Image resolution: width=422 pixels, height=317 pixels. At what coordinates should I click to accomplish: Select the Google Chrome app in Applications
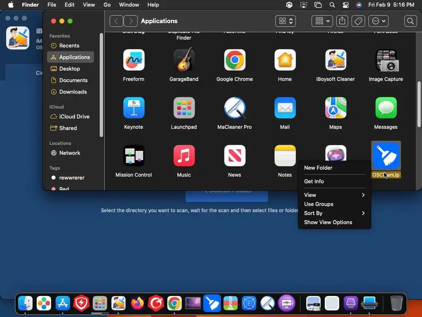pyautogui.click(x=234, y=60)
